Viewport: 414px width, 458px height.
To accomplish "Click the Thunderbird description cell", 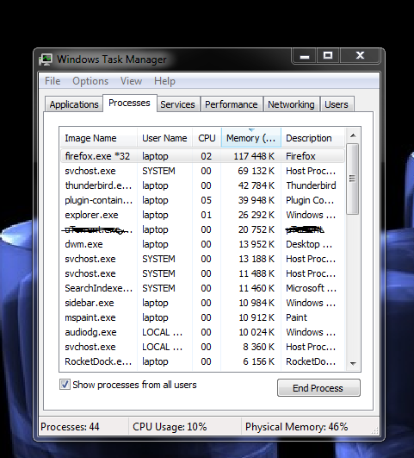I will point(311,185).
